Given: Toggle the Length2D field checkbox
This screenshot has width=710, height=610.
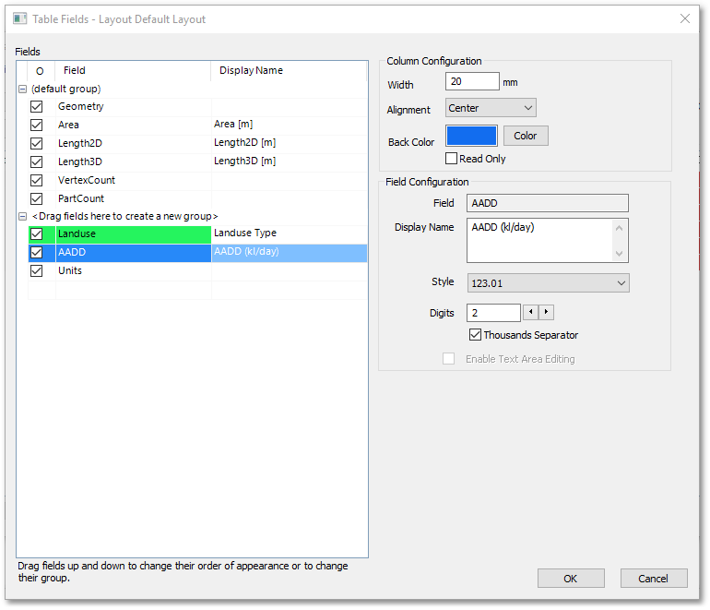Looking at the screenshot, I should coord(37,144).
